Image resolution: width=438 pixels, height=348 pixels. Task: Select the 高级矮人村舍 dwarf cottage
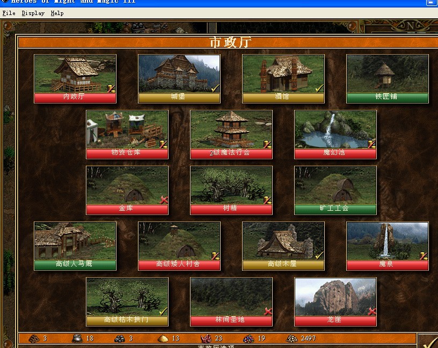tap(179, 246)
